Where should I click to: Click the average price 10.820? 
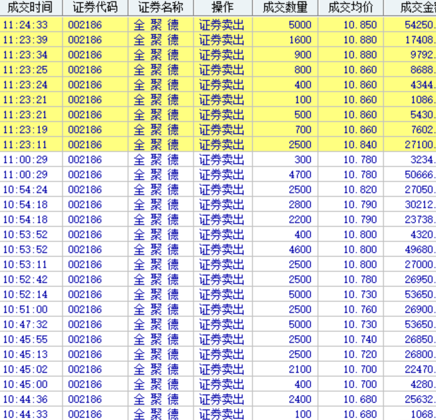(x=360, y=190)
